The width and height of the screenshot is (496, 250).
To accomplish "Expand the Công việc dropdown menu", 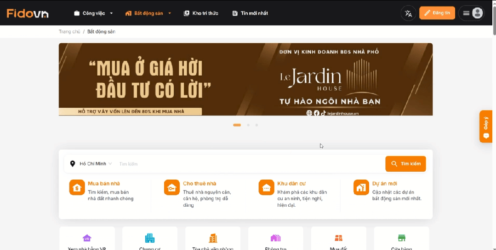I will click(x=93, y=13).
